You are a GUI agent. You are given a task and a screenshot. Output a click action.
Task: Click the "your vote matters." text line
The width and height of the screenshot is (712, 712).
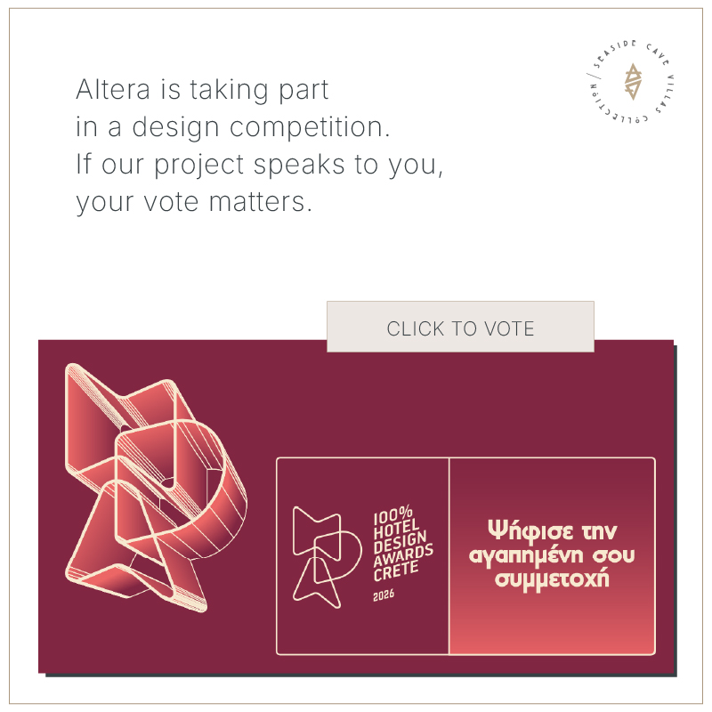click(x=195, y=202)
